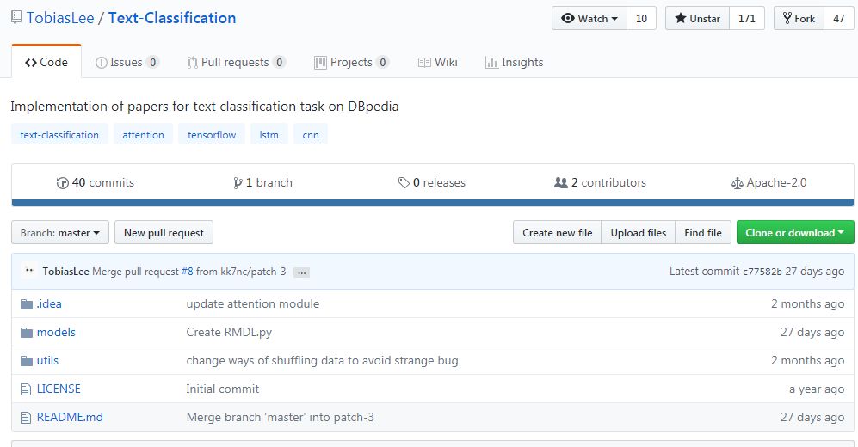Click the LICENSE file icon

pos(26,389)
